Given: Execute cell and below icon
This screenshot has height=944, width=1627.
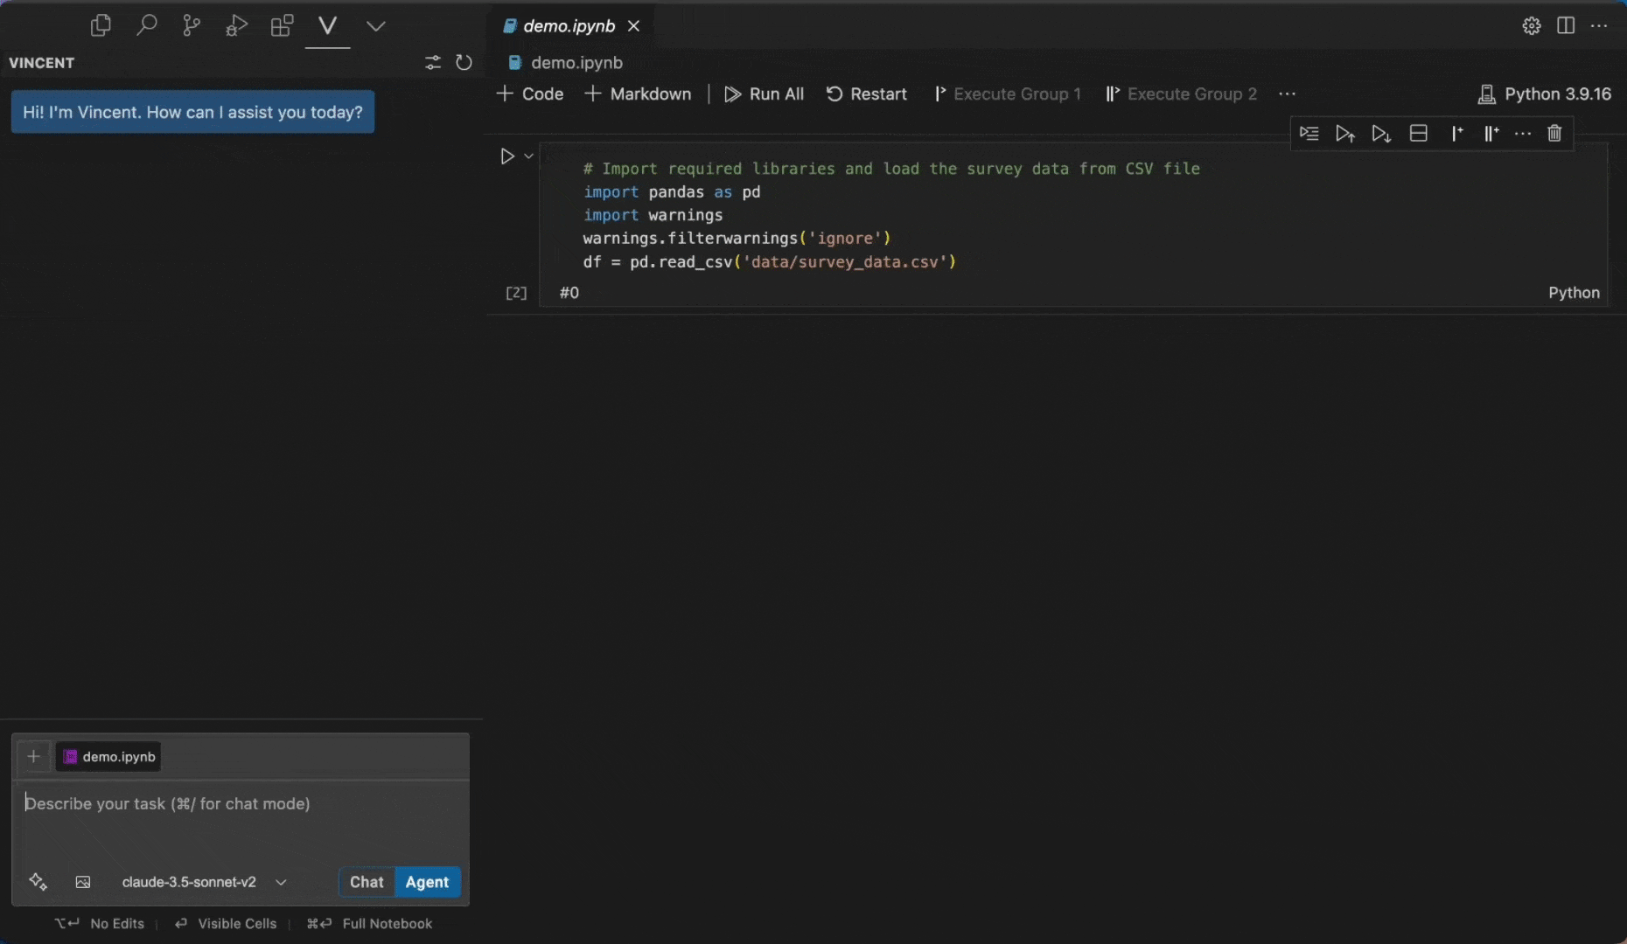Looking at the screenshot, I should pyautogui.click(x=1381, y=133).
